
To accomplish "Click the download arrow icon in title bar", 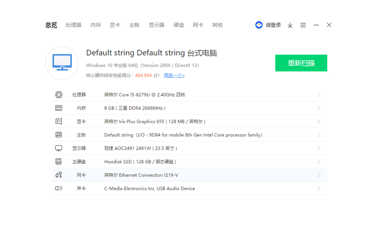I will [290, 25].
